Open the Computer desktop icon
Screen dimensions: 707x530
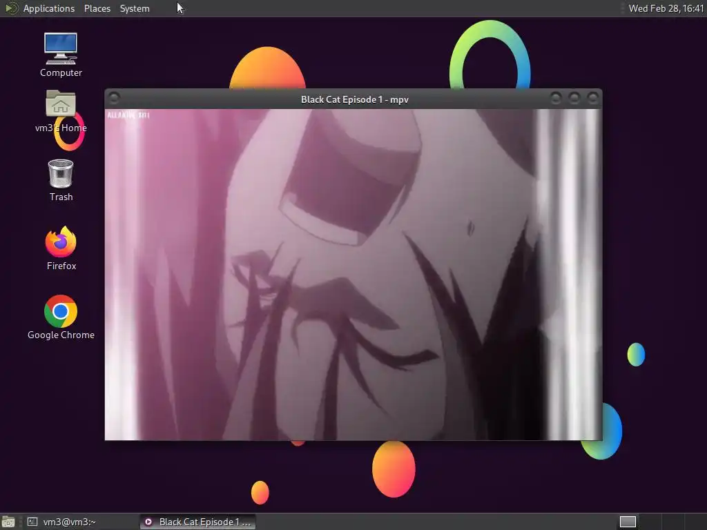coord(61,55)
